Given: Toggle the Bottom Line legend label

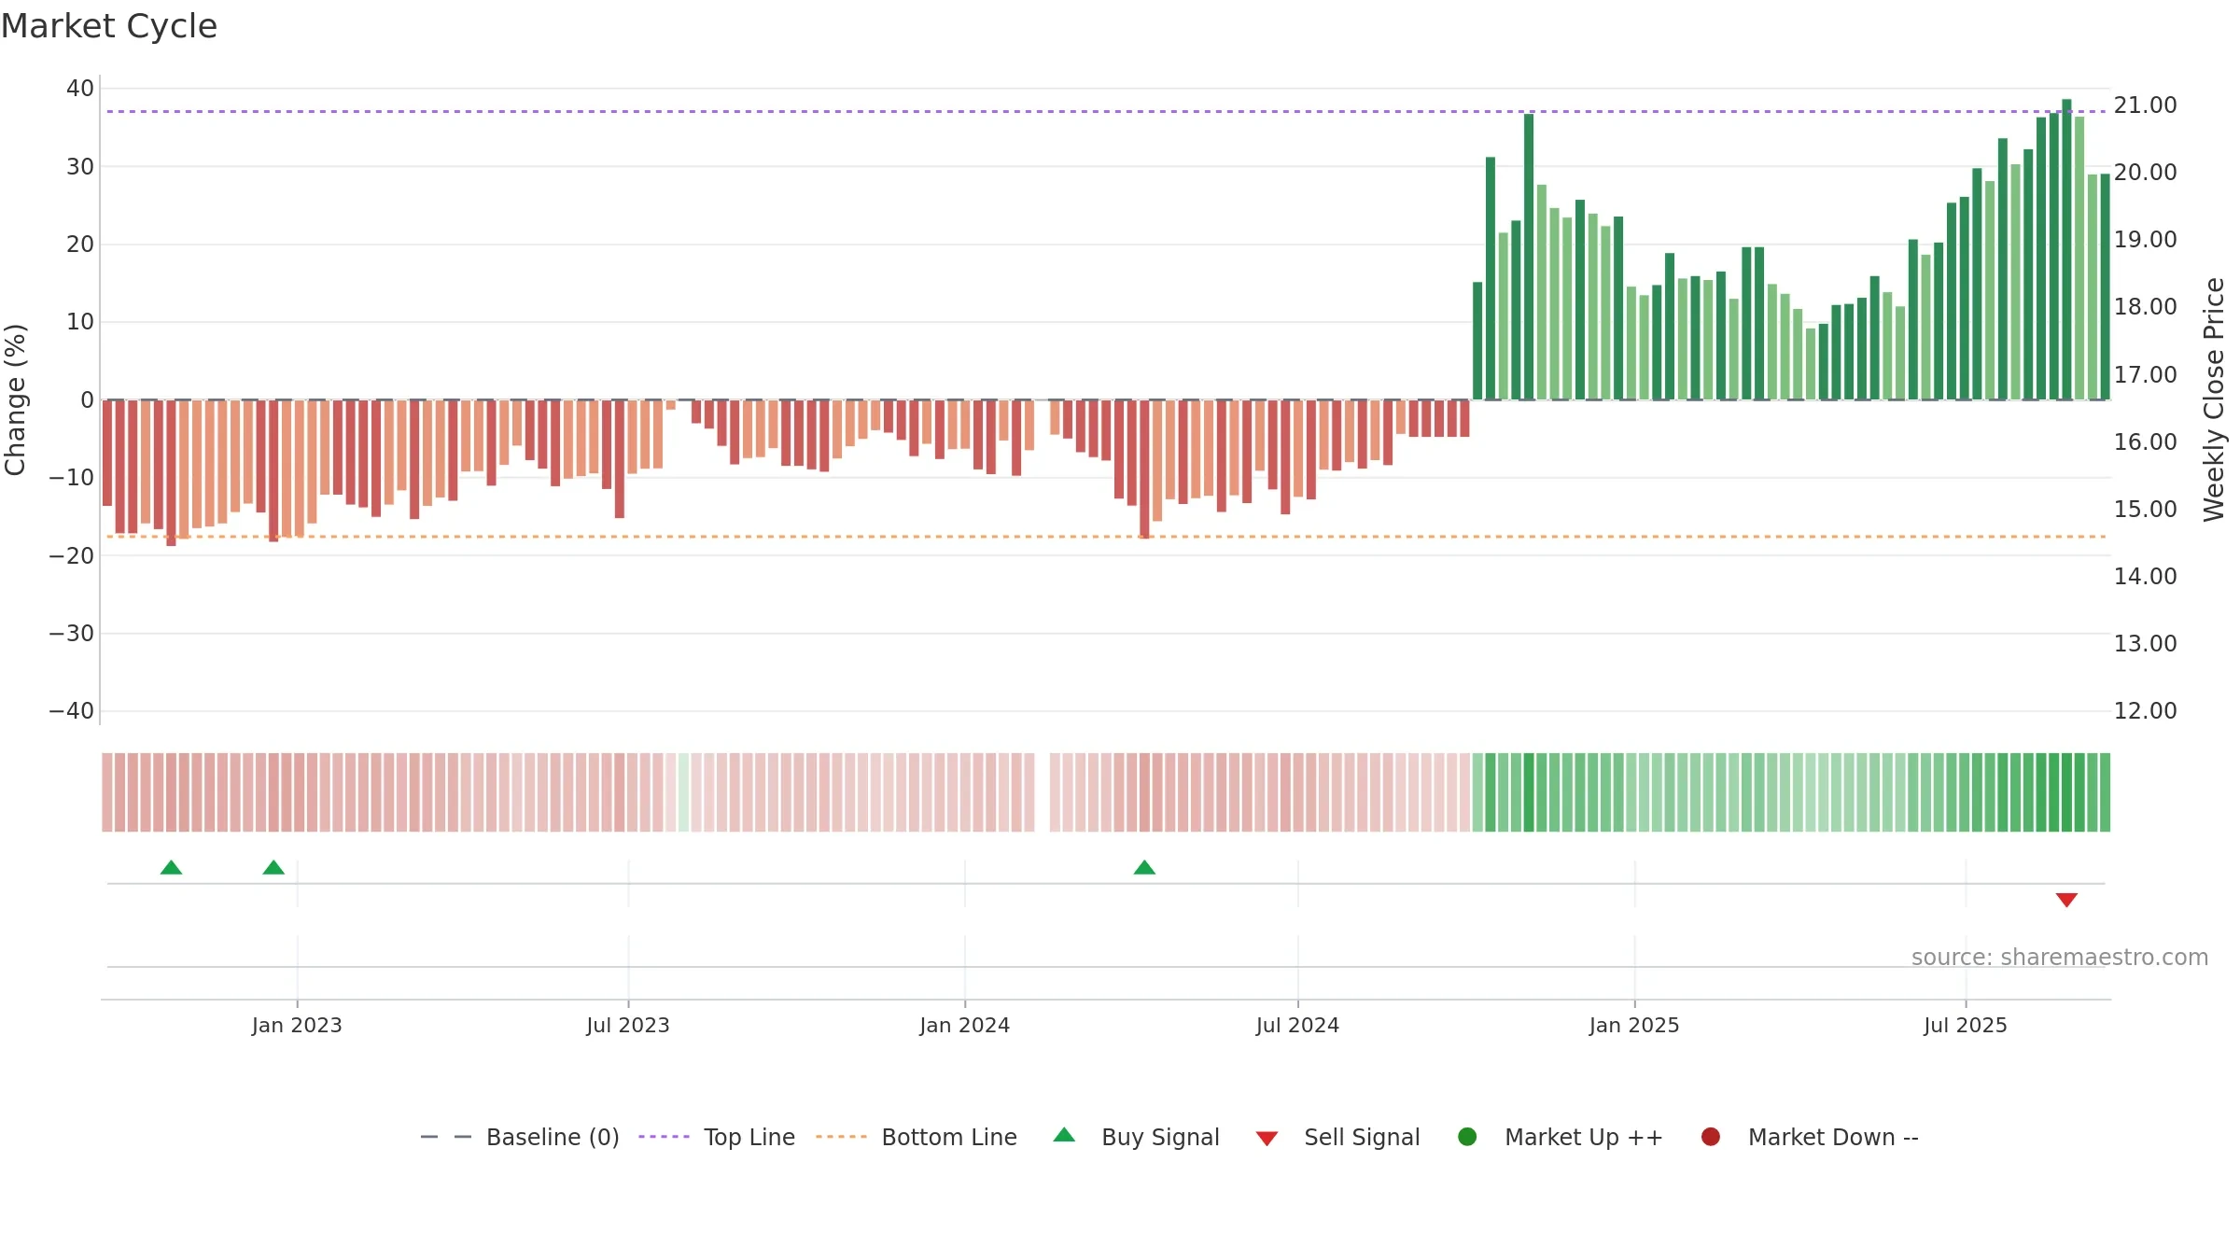Looking at the screenshot, I should (x=949, y=1138).
